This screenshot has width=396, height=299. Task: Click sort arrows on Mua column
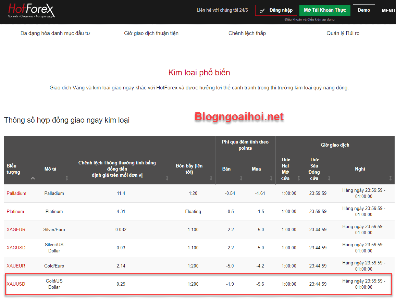pos(271,178)
